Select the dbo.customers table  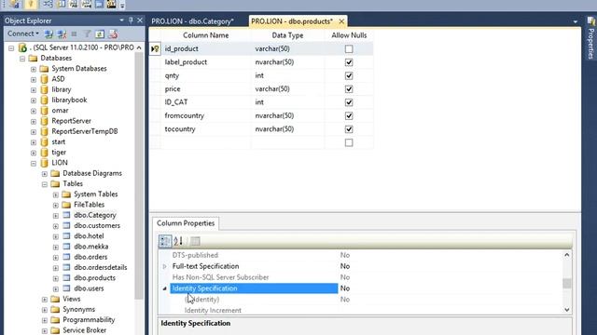97,225
